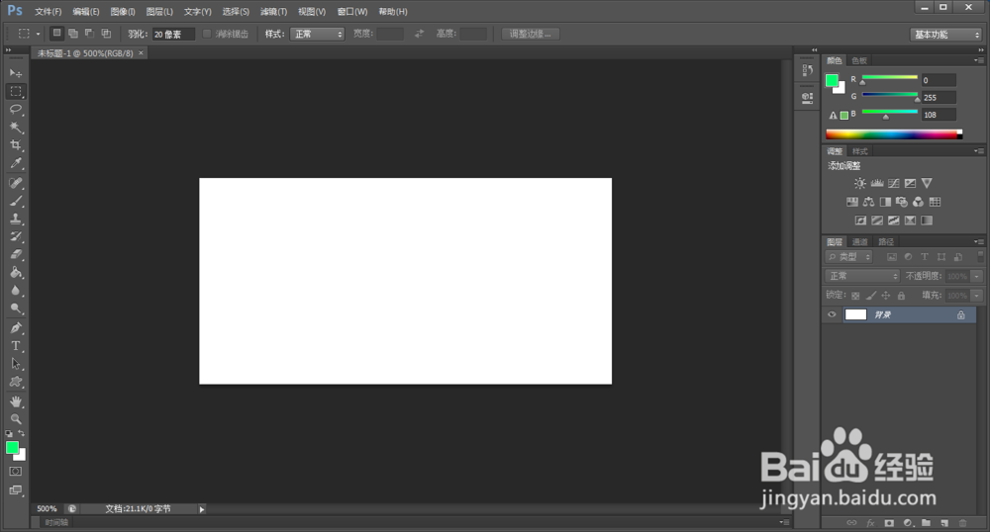Open the Properties panel icon

tap(808, 98)
